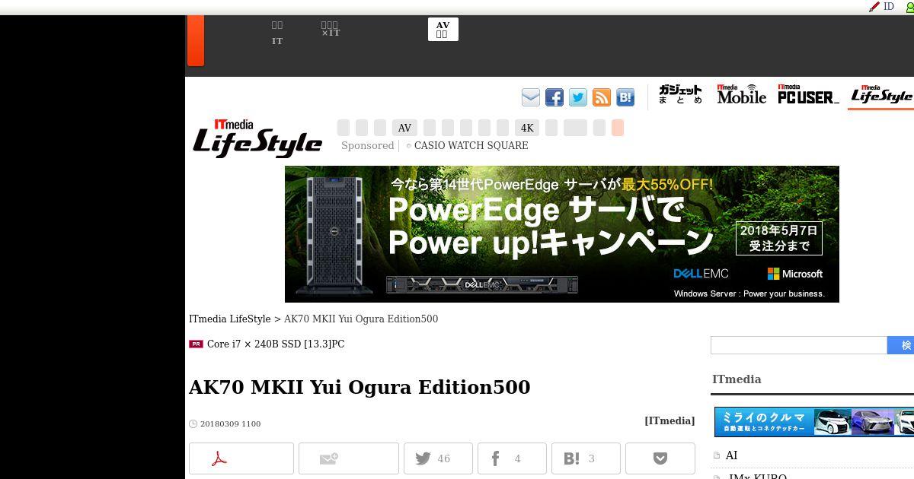Focus the sidebar search input field
Image resolution: width=914 pixels, height=479 pixels.
click(x=799, y=345)
